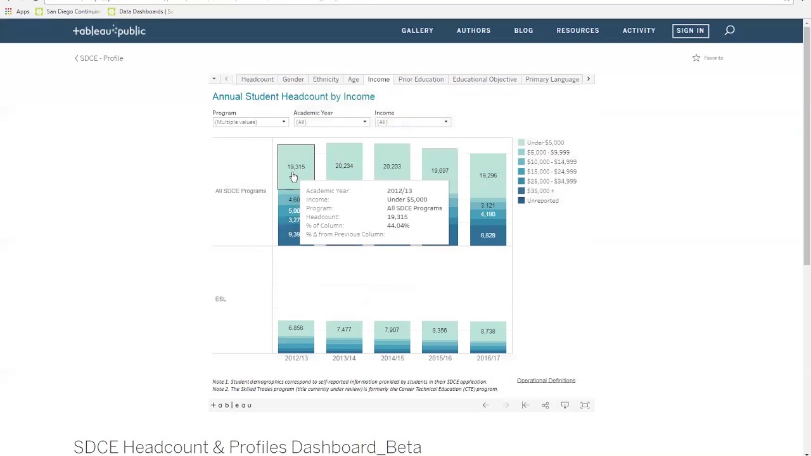Open the Activity page
Image resolution: width=811 pixels, height=456 pixels.
point(639,30)
